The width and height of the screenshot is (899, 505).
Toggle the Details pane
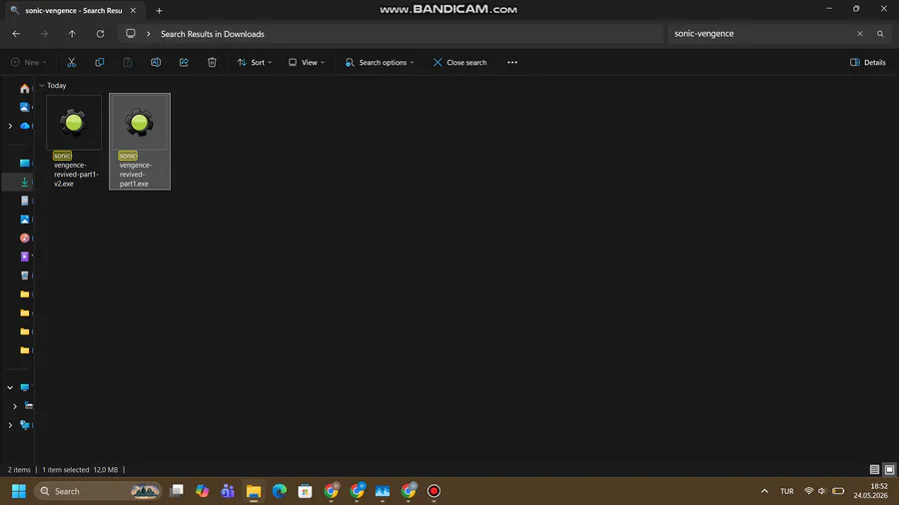coord(867,63)
